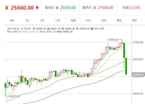Click the MA60:25885.28 indicator label
Viewport: 145px width, 104px height.
[x=65, y=32]
